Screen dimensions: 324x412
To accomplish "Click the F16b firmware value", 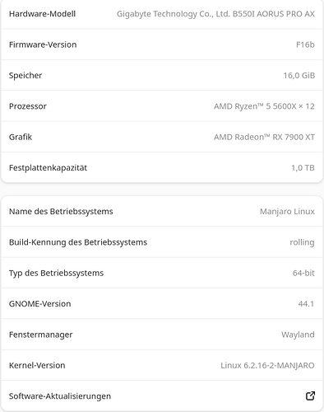I will [x=305, y=44].
